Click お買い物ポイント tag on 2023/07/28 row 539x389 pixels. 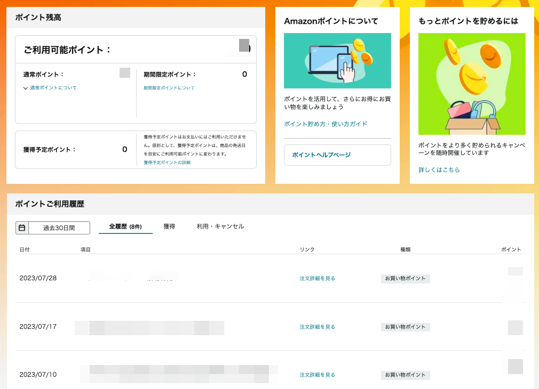pos(405,279)
